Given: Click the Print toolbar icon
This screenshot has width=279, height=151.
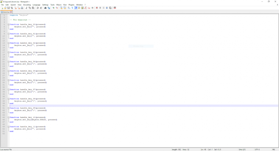Looking at the screenshot, I should pyautogui.click(x=22, y=8).
